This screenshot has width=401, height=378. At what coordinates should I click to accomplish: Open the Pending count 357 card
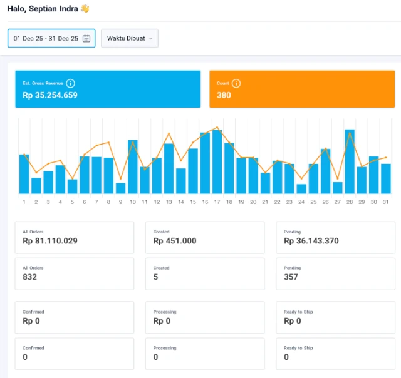336,273
